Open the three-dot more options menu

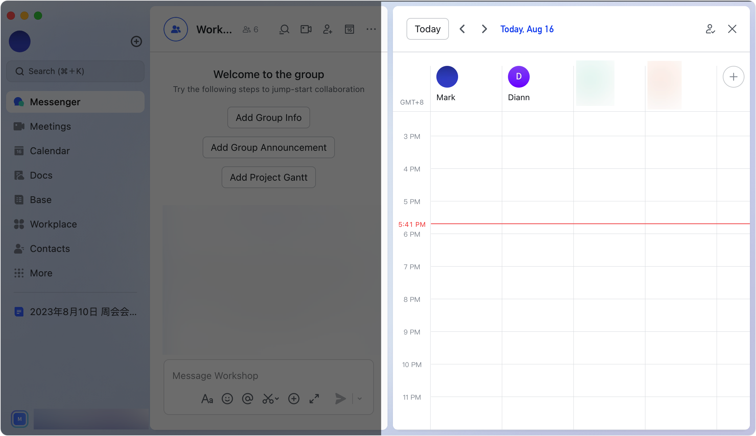371,30
